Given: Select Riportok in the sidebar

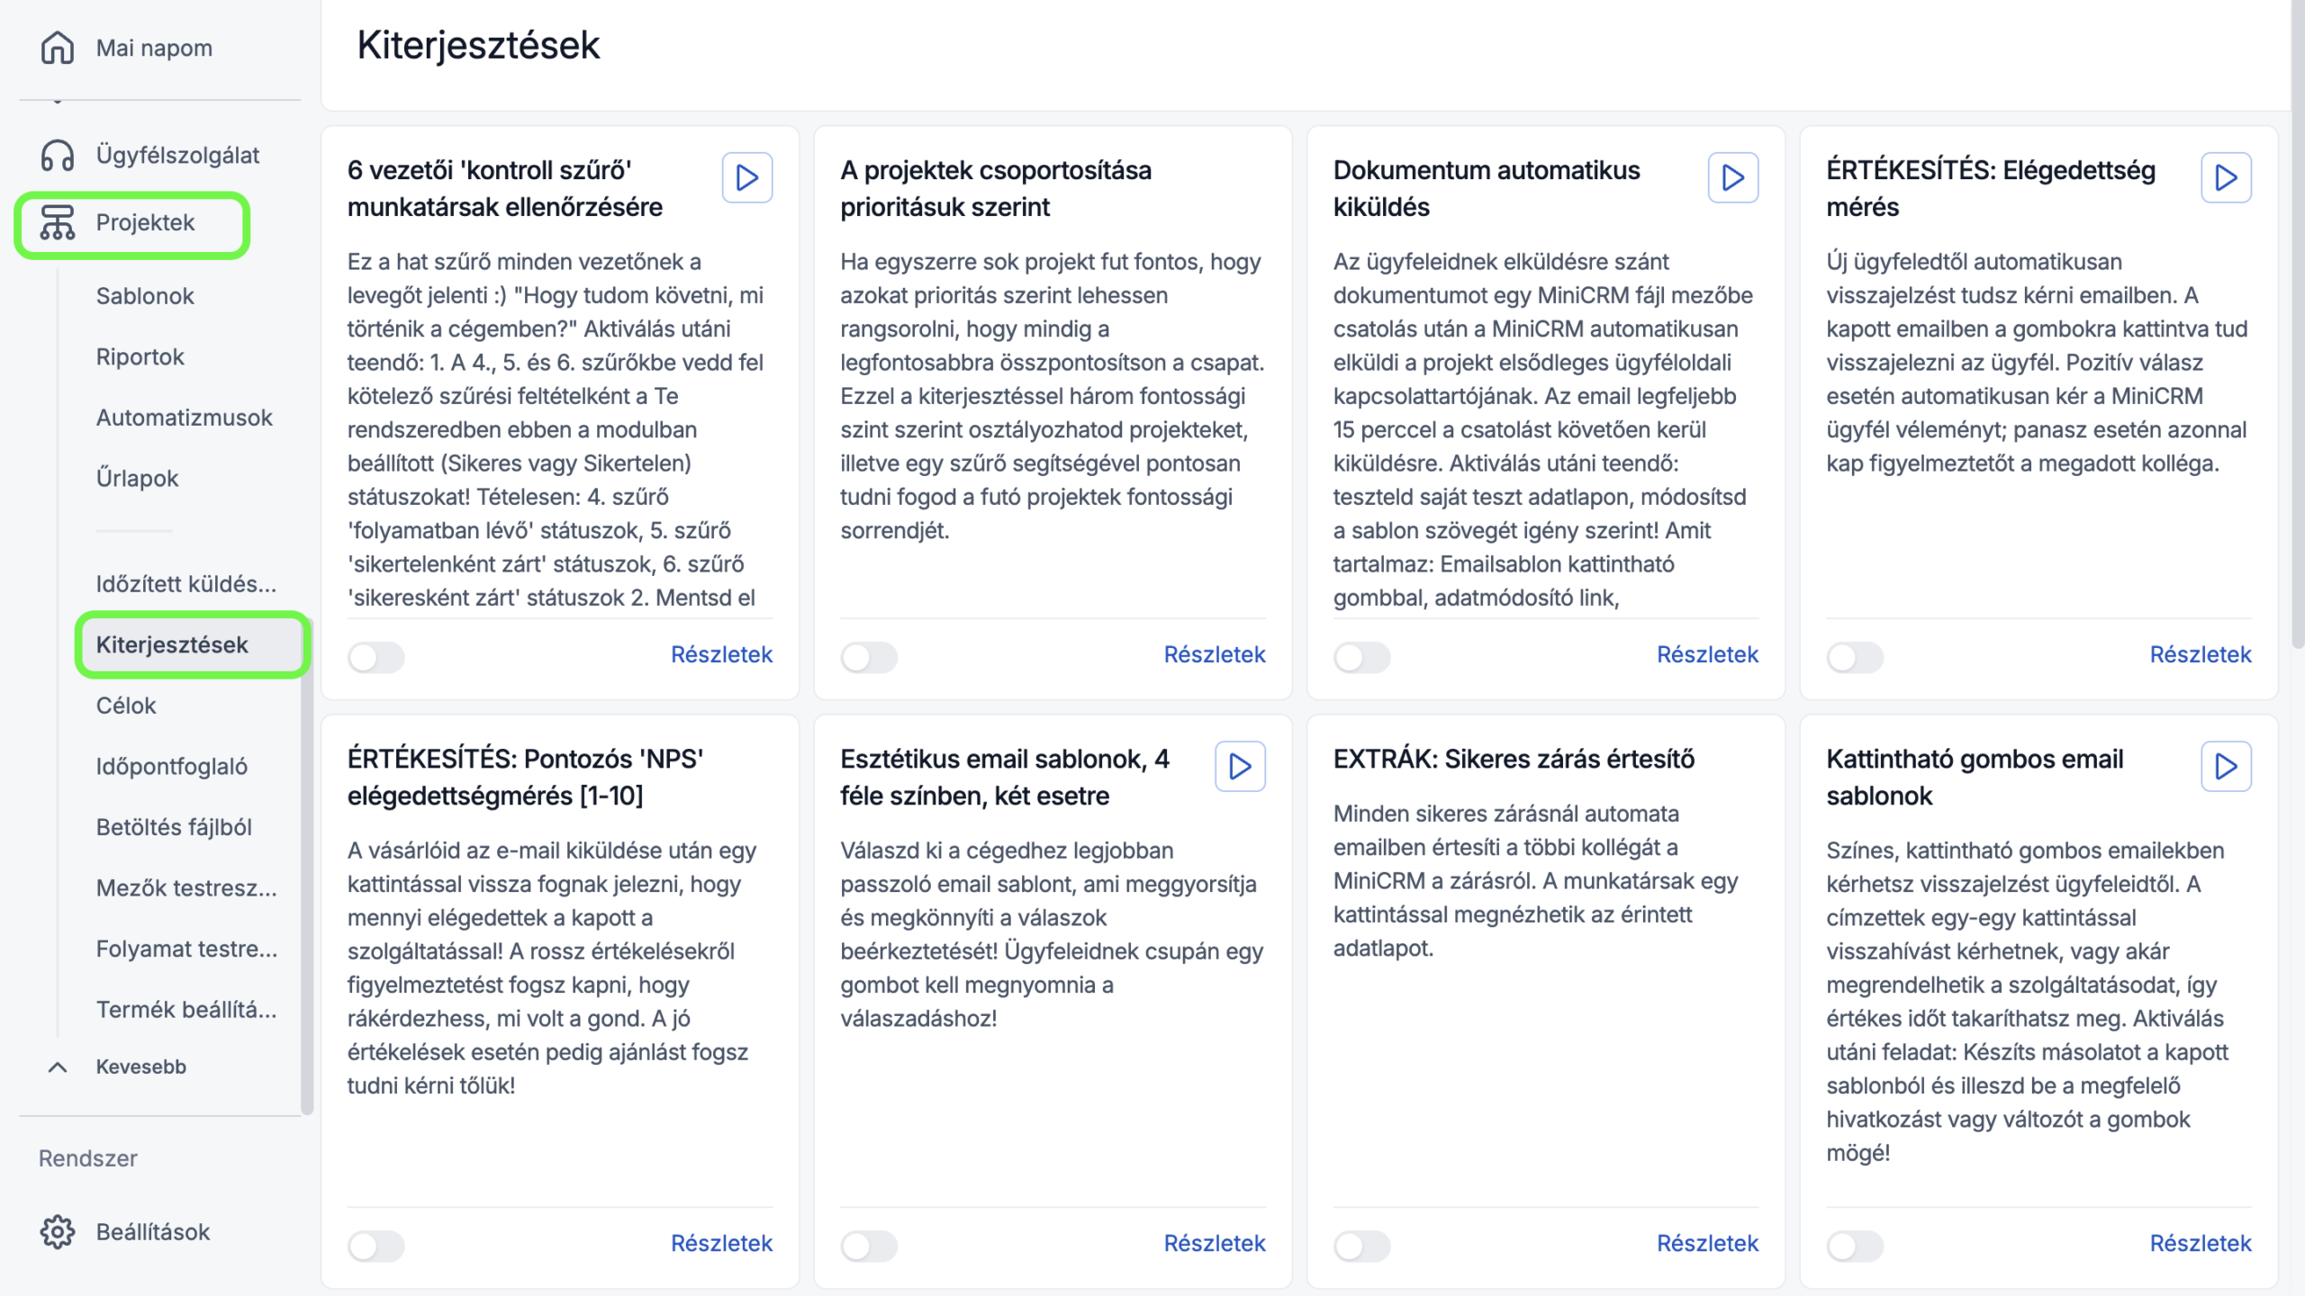Looking at the screenshot, I should (x=140, y=357).
